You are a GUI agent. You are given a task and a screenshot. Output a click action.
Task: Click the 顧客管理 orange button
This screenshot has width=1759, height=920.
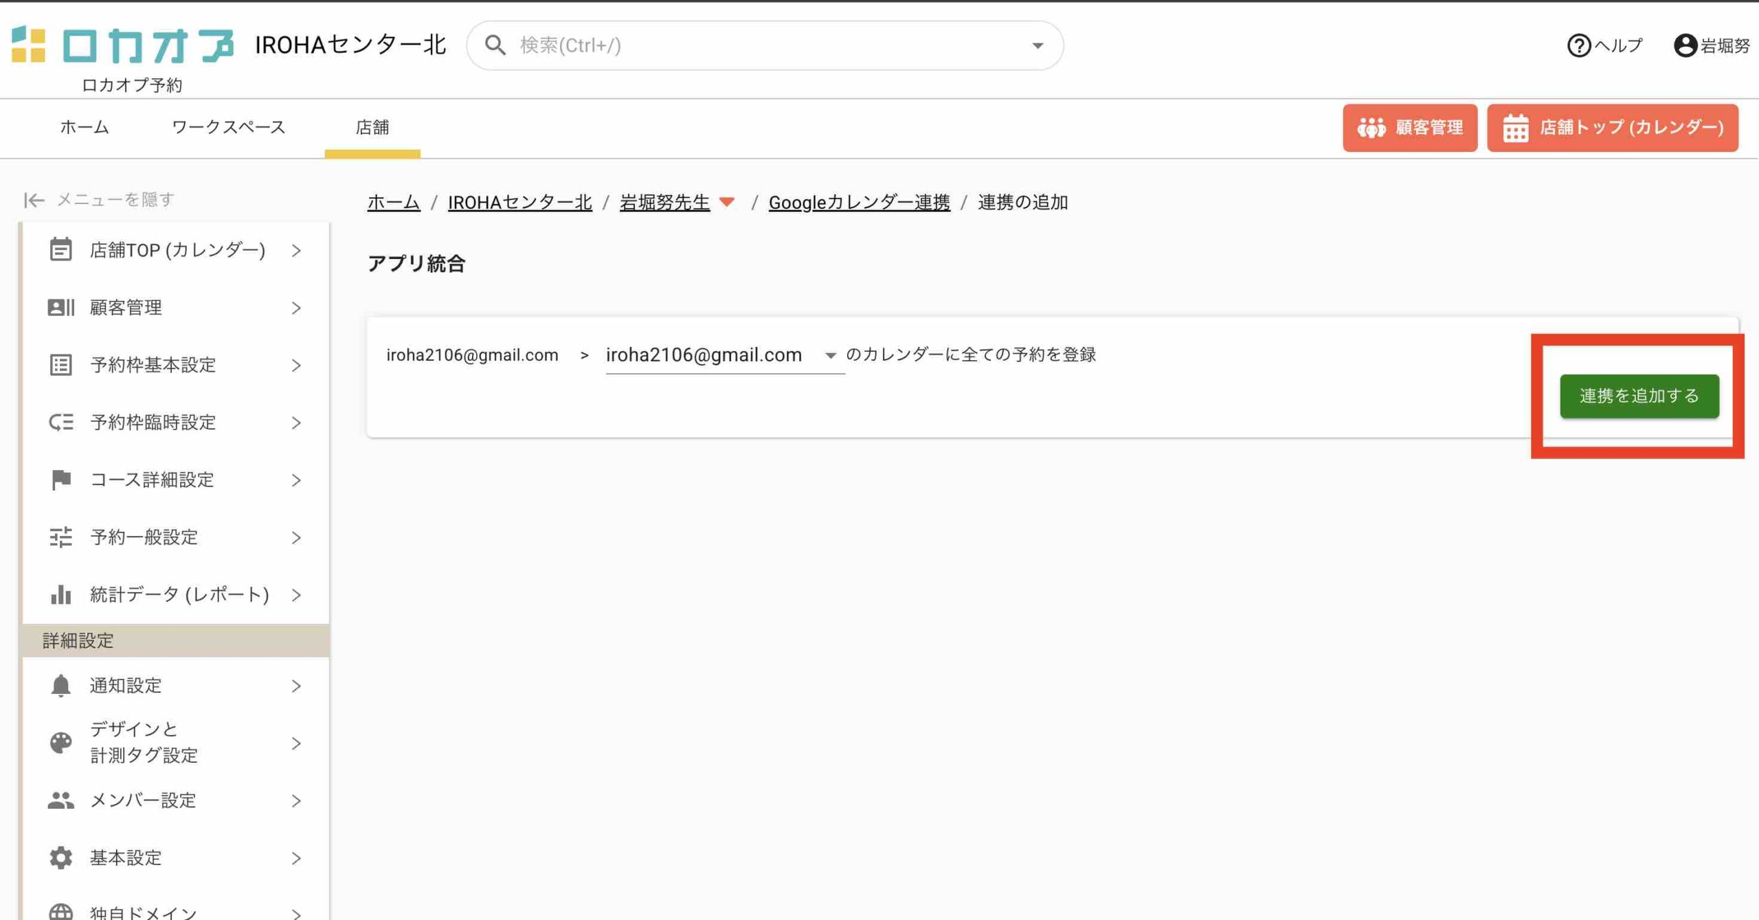coord(1409,128)
